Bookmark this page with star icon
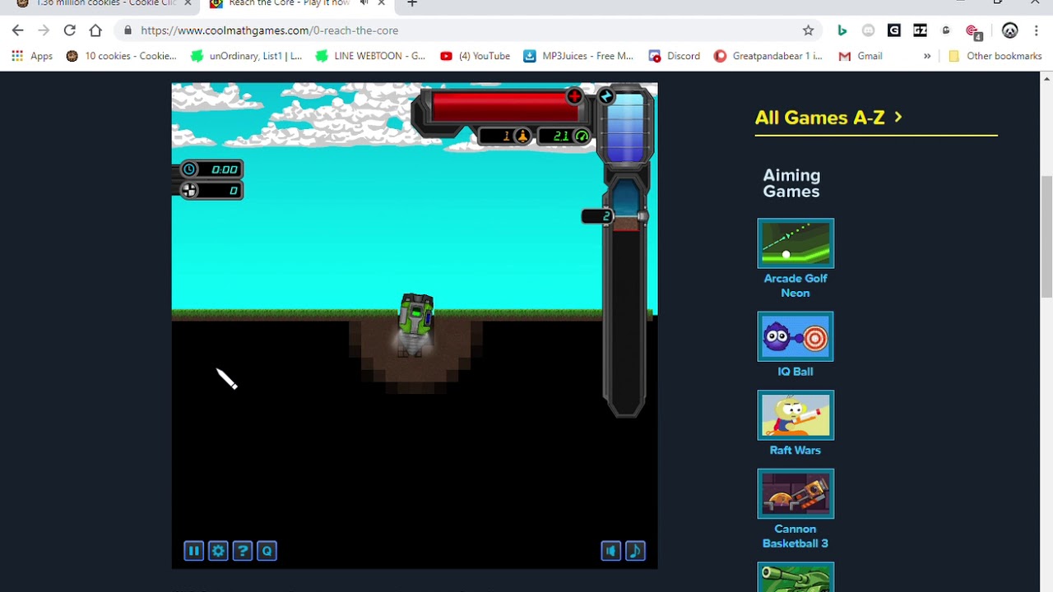 [x=808, y=30]
